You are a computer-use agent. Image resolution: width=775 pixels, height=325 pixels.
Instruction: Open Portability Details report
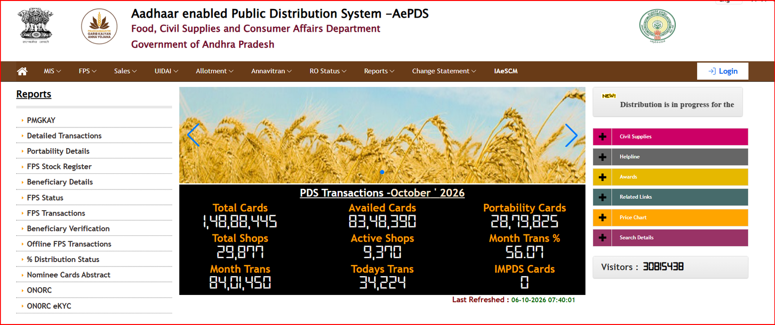click(x=58, y=151)
